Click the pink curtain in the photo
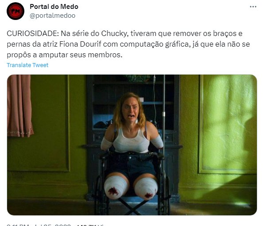 pyautogui.click(x=19, y=106)
